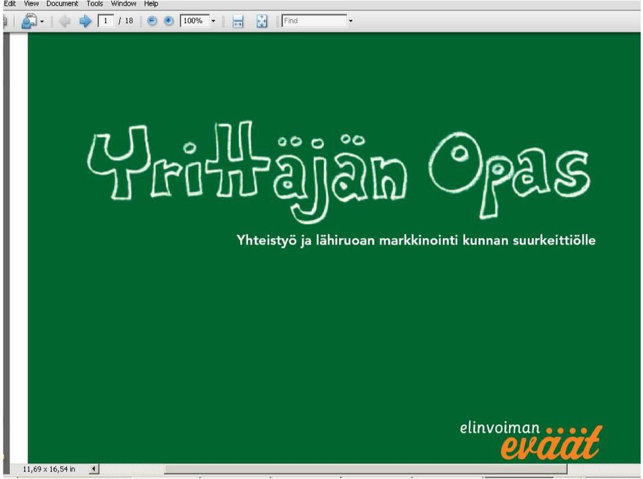Go to the next page arrow

click(85, 21)
